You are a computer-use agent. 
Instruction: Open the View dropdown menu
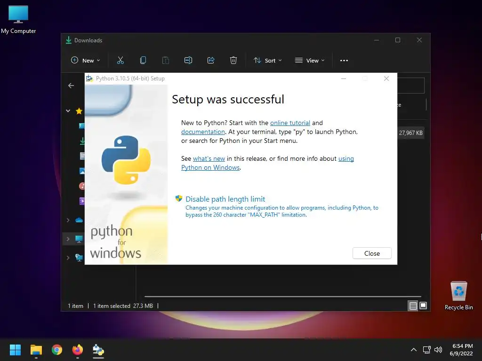coord(310,61)
